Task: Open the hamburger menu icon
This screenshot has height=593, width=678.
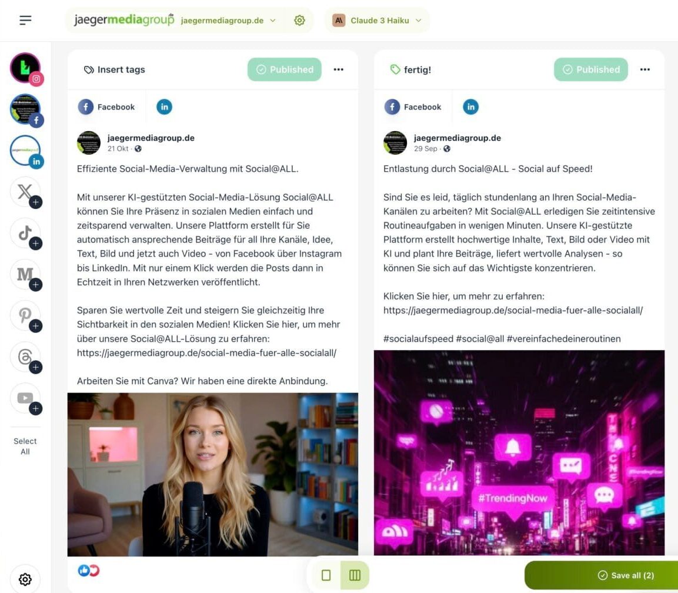Action: [x=25, y=20]
